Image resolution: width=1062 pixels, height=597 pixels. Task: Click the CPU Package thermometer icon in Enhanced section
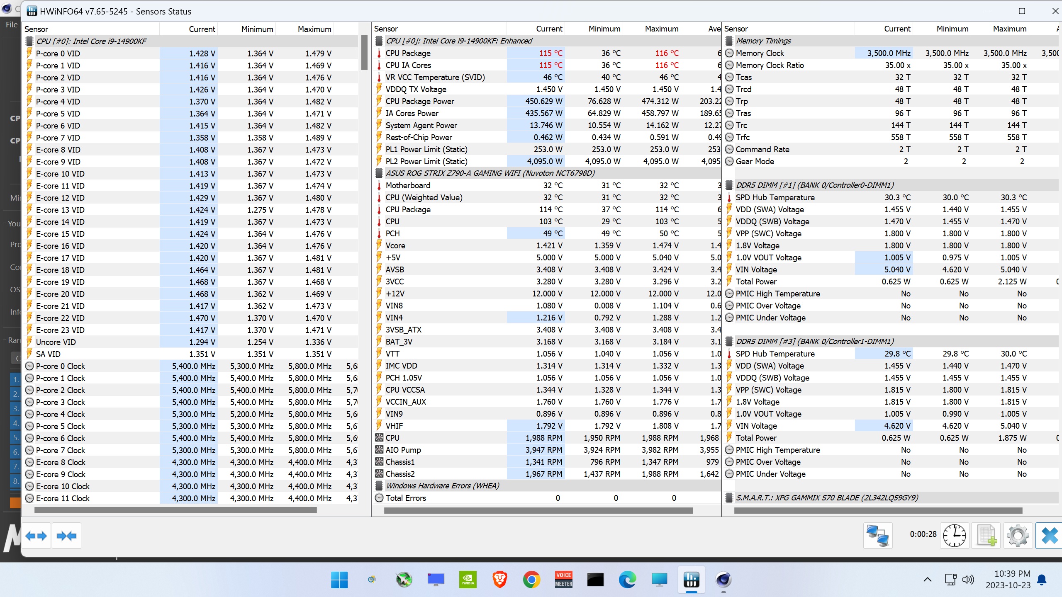(379, 53)
